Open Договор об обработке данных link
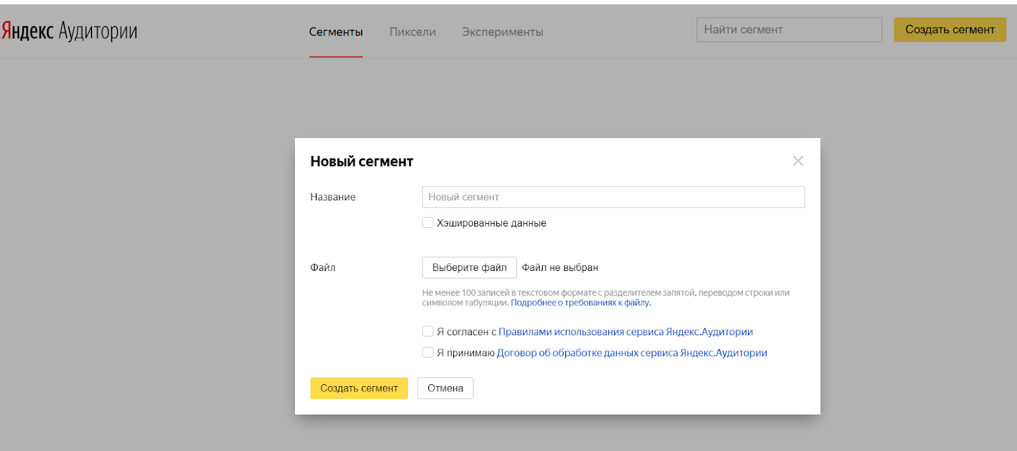This screenshot has width=1017, height=451. [x=632, y=353]
